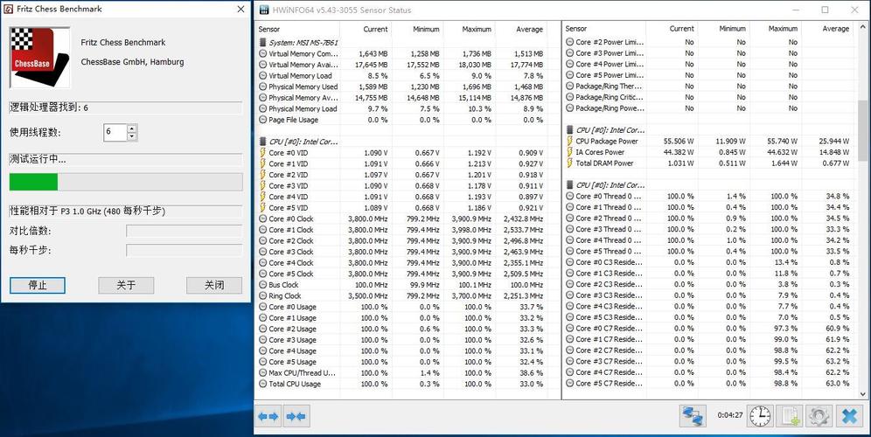
Task: Click the Sensor column header in right panel
Action: [x=604, y=28]
